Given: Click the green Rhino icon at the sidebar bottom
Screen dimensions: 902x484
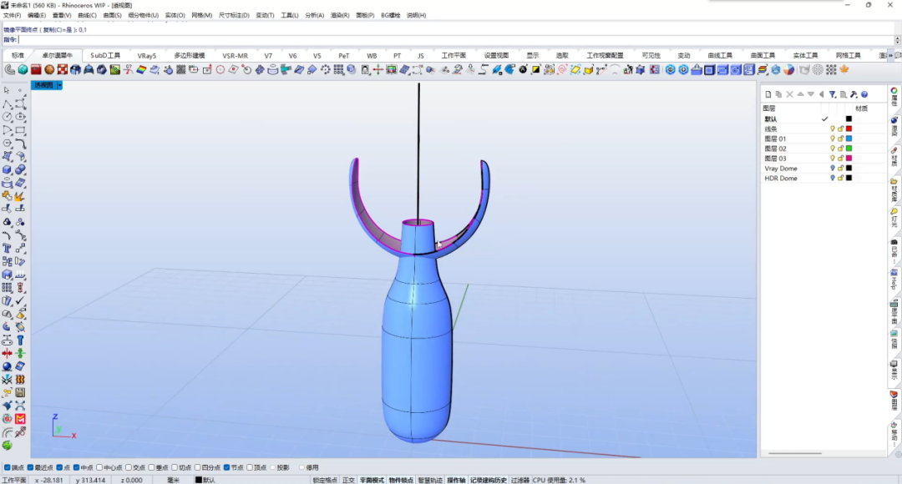Looking at the screenshot, I should coord(7,446).
